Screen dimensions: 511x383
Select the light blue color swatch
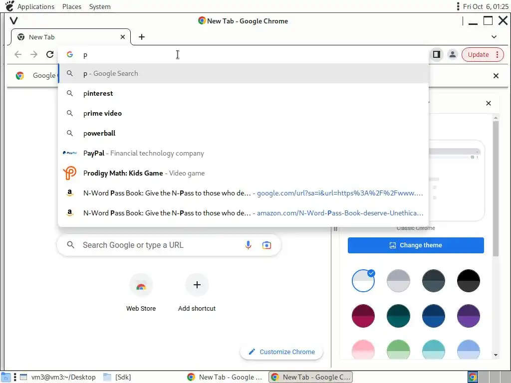click(x=468, y=350)
